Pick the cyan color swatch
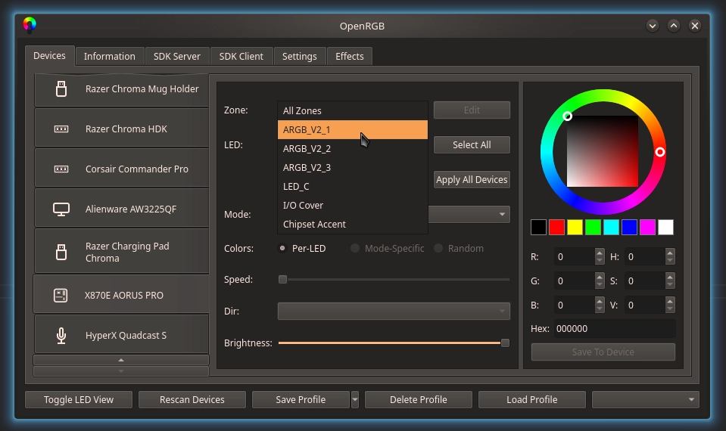 coord(611,227)
